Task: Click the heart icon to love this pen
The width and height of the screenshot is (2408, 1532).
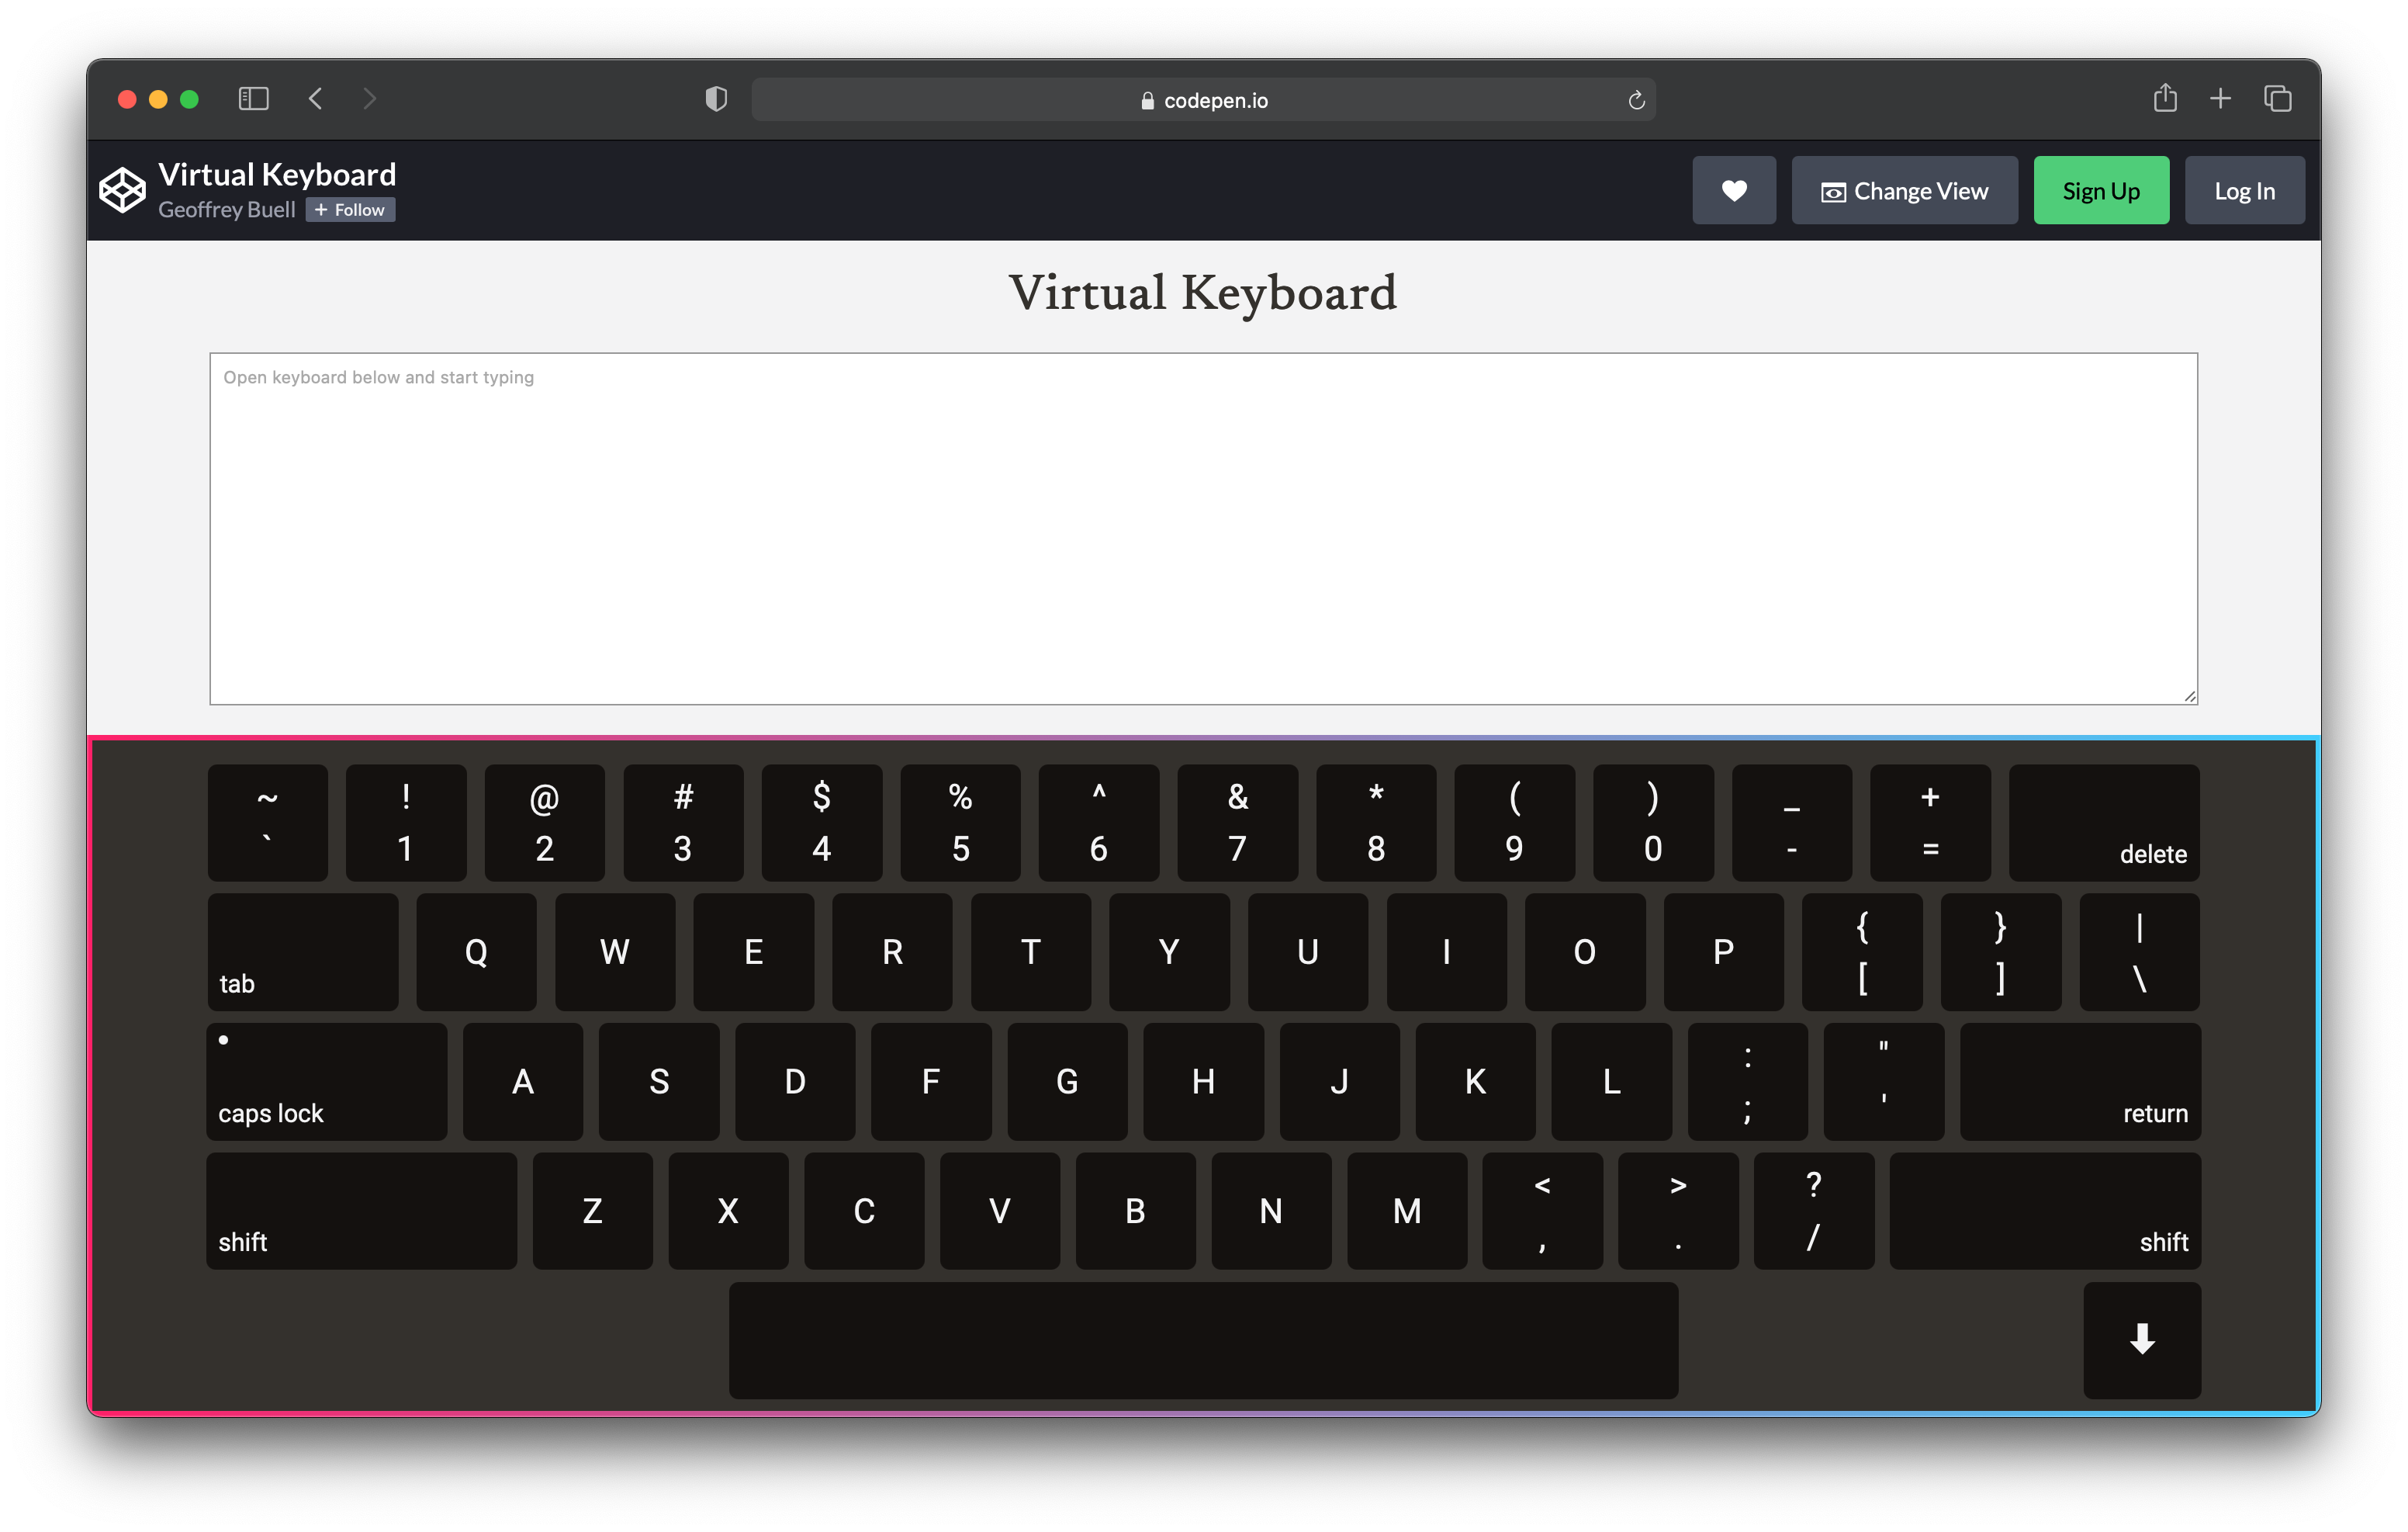Action: pyautogui.click(x=1733, y=190)
